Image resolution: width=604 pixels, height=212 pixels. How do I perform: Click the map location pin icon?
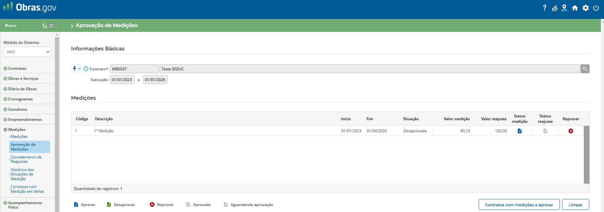click(564, 8)
